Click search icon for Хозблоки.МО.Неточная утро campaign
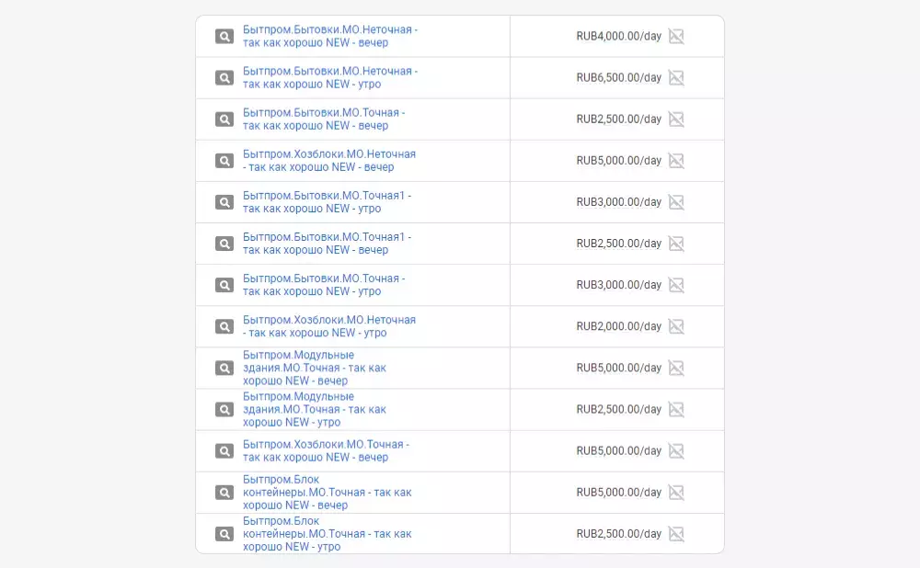Screen dimensions: 920x568 pyautogui.click(x=224, y=326)
